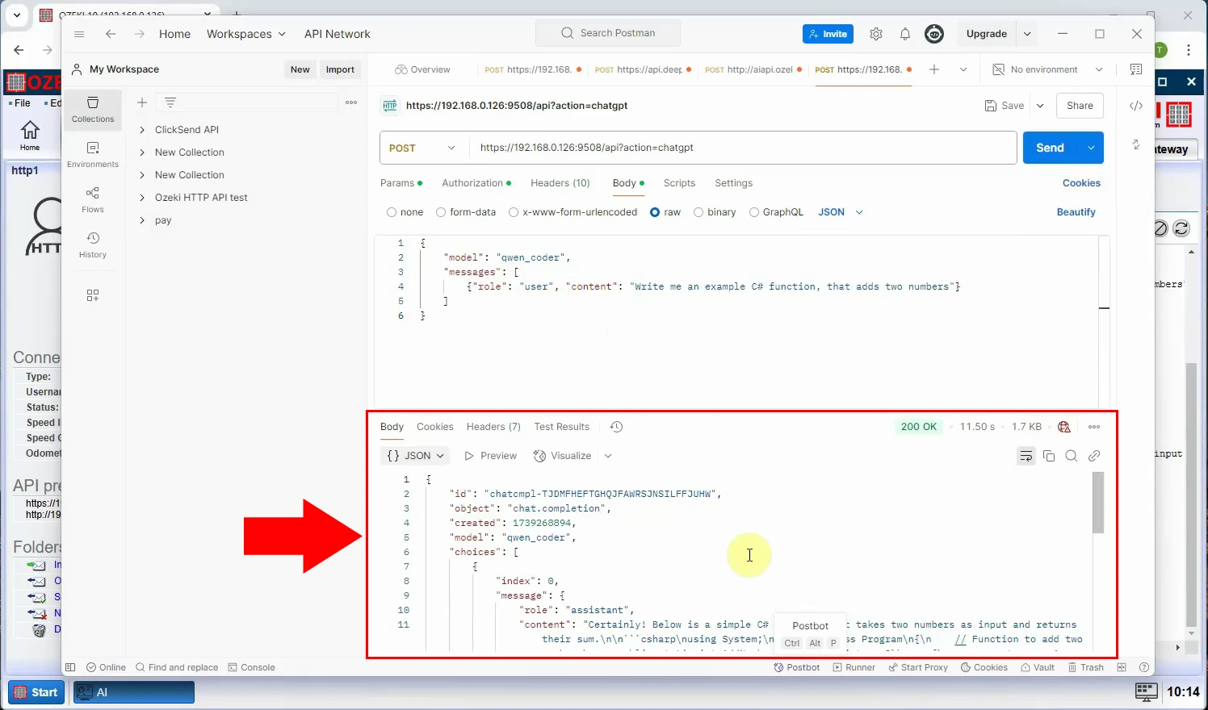Screen dimensions: 1208x710
Task: Open the Postman hamburger menu
Action: [78, 34]
